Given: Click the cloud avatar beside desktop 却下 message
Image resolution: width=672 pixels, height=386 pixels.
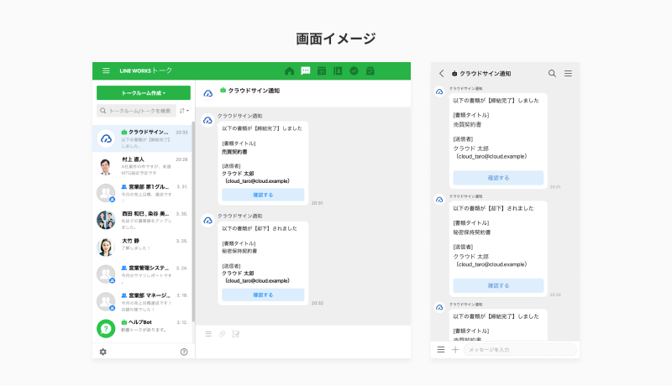Looking at the screenshot, I should pos(207,221).
